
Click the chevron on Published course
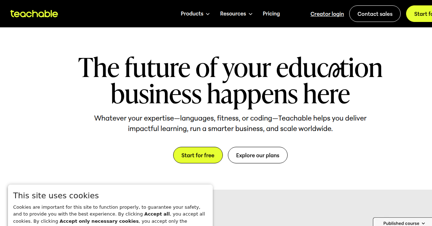tap(423, 223)
